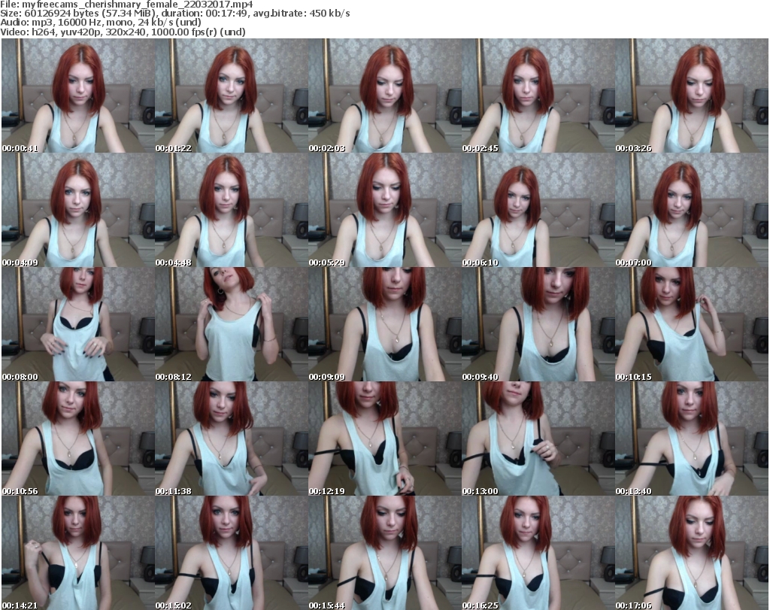Select the thumbnail stamped 00:00:41
This screenshot has height=610, width=770.
coord(78,96)
